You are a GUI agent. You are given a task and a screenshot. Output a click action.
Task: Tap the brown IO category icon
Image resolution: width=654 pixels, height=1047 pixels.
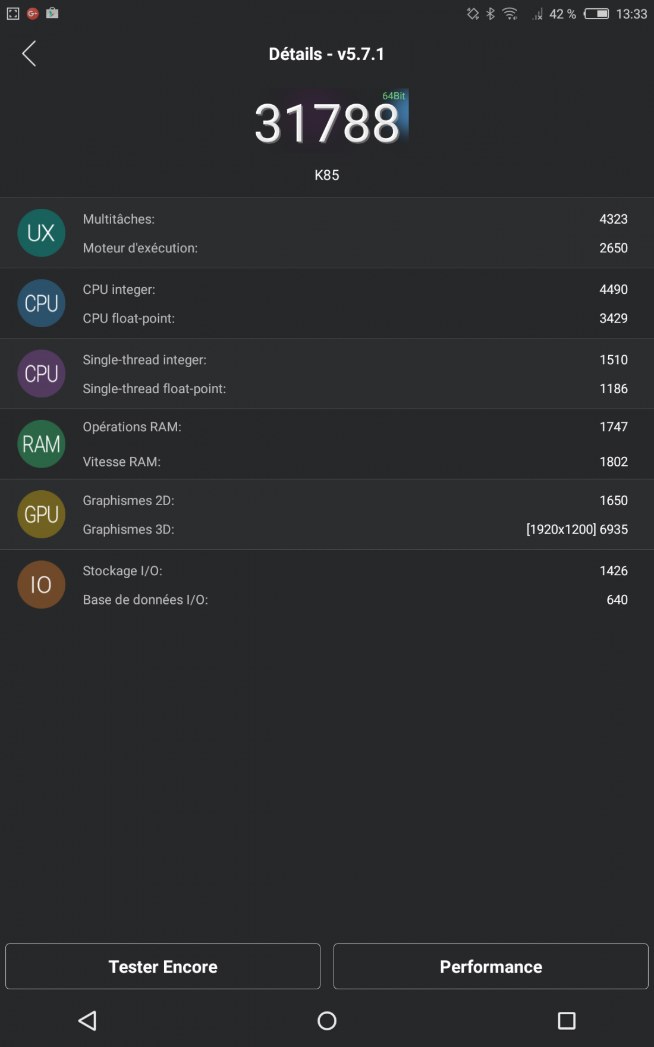pyautogui.click(x=41, y=584)
